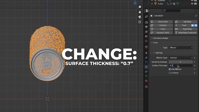Open the Render properties tab

click(146, 22)
